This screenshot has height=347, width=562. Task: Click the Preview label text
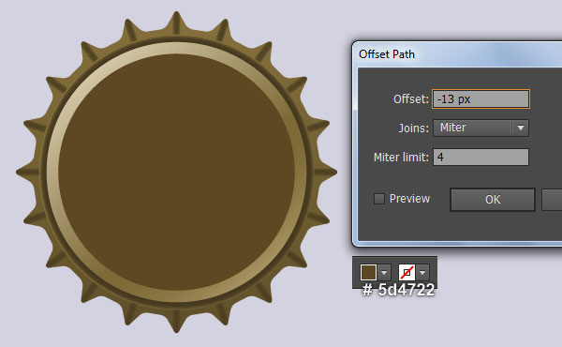[x=409, y=199]
